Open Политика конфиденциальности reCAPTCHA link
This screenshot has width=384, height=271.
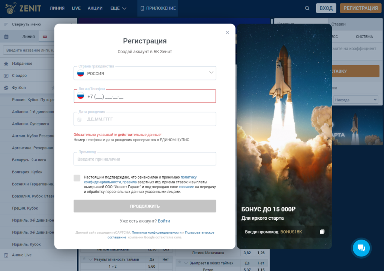pyautogui.click(x=156, y=232)
